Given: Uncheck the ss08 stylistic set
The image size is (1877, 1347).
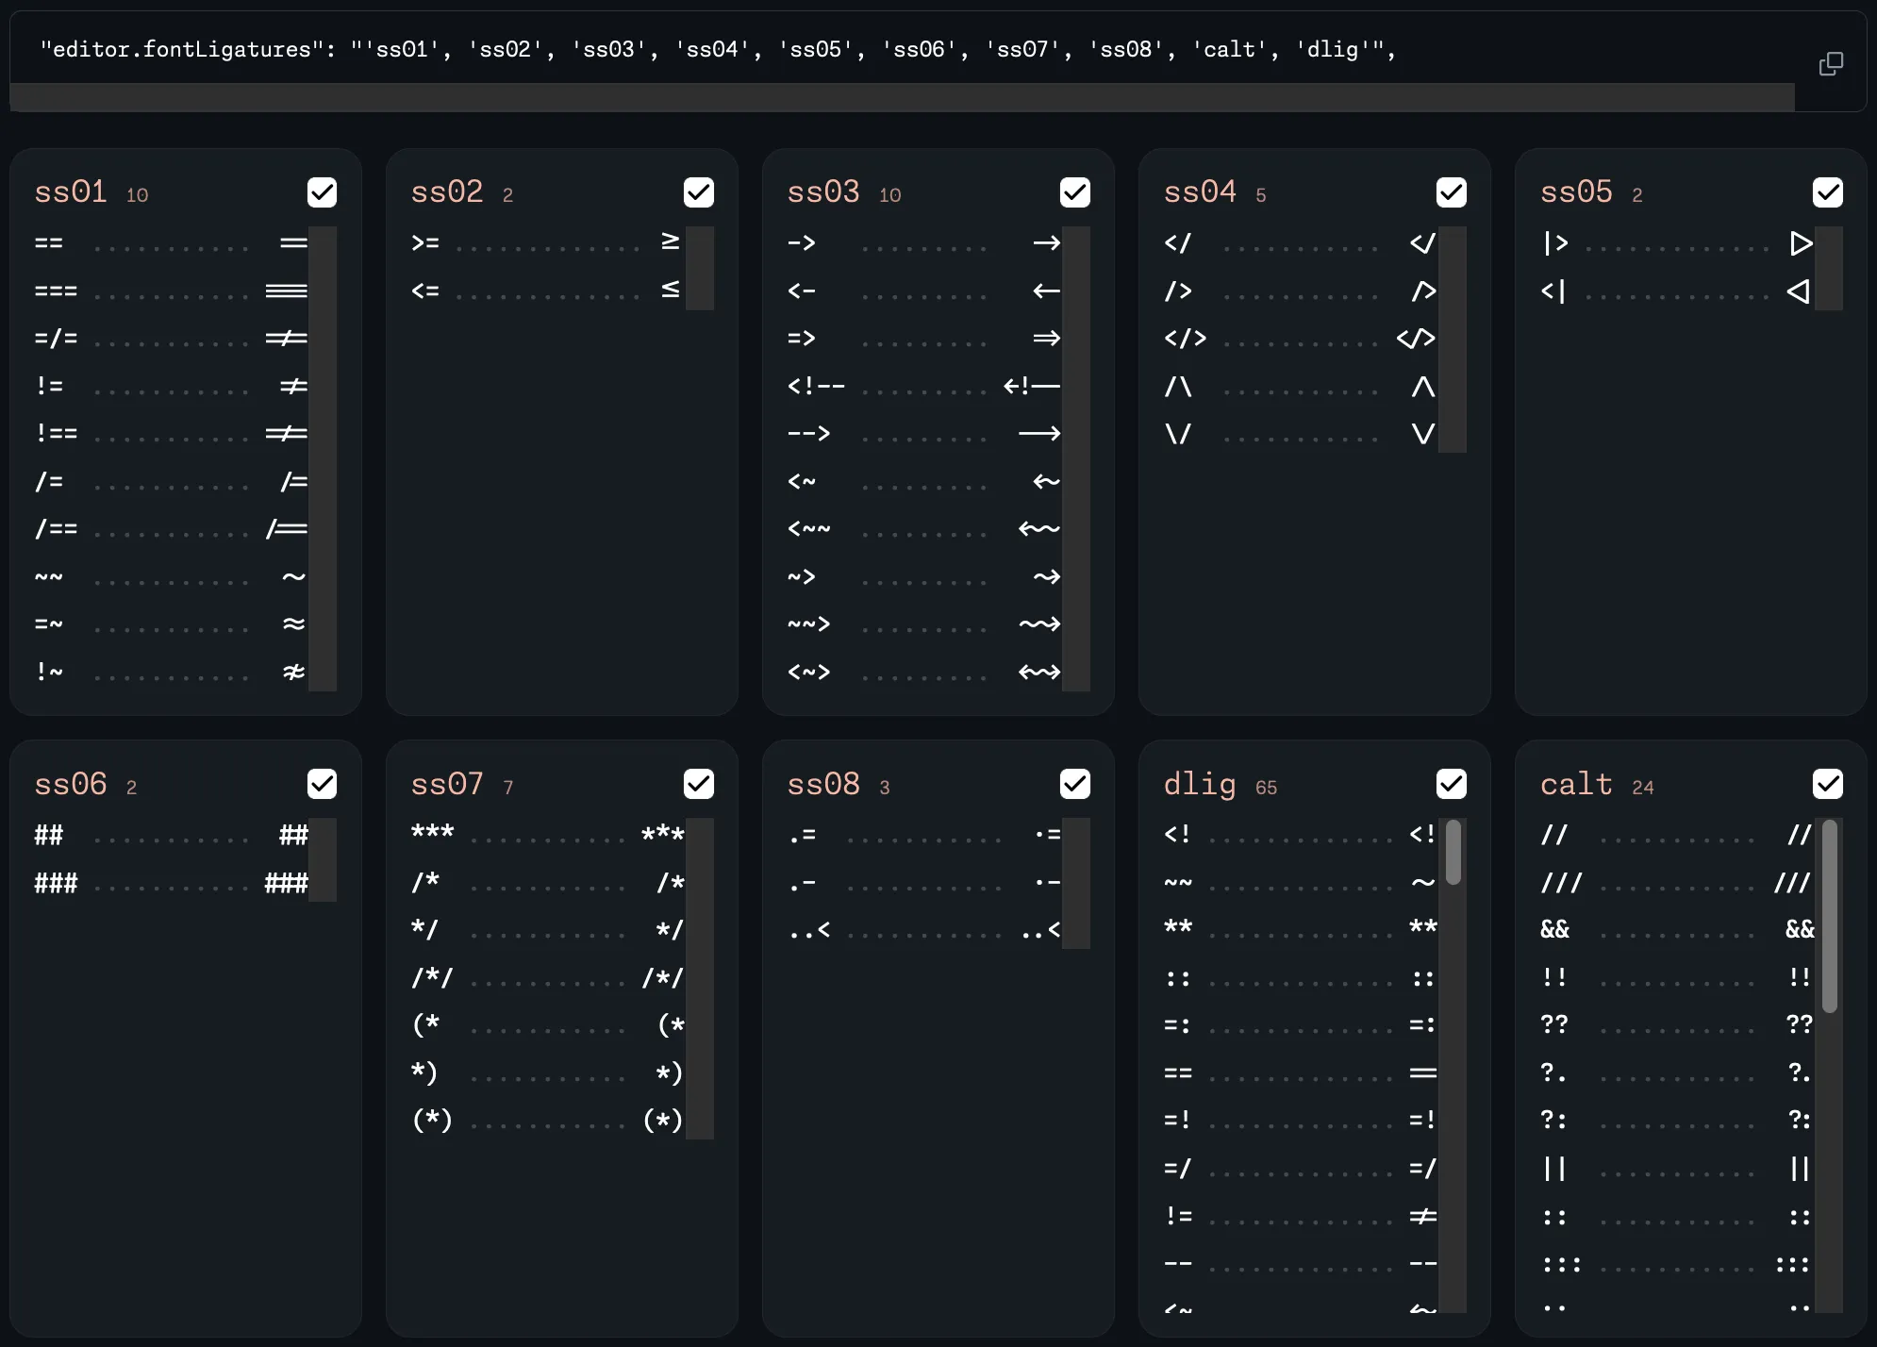Looking at the screenshot, I should pyautogui.click(x=1075, y=783).
